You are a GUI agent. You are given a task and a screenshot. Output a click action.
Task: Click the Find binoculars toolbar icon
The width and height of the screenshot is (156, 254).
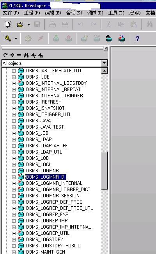coord(149,24)
